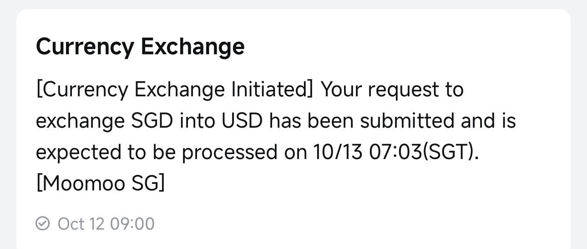Click the word "Currency" in the bold heading
The image size is (587, 249).
85,46
